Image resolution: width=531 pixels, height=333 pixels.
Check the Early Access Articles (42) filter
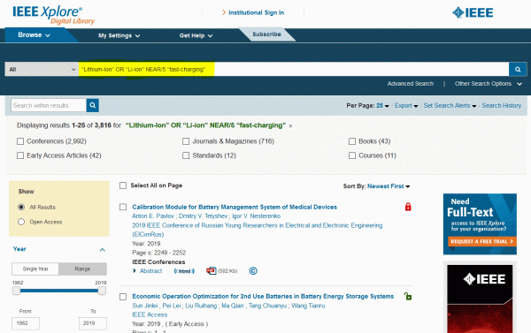pos(20,155)
